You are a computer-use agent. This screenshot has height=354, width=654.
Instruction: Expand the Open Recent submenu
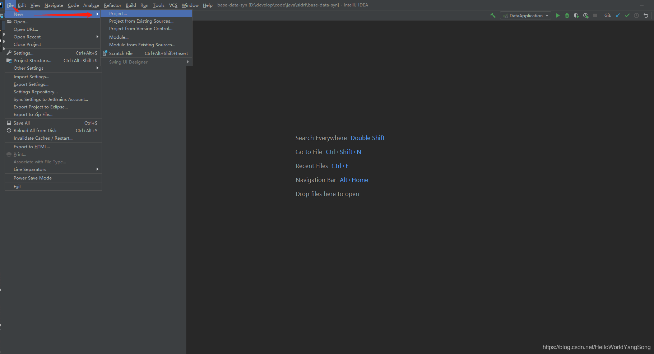53,37
